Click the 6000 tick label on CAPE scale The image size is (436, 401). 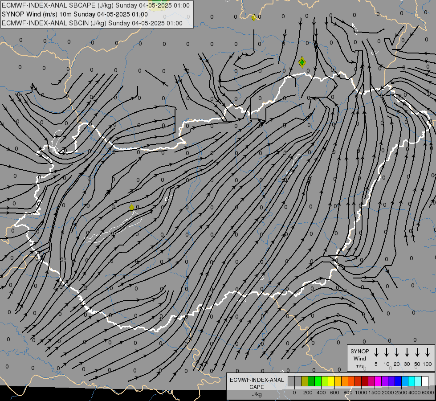pos(428,393)
